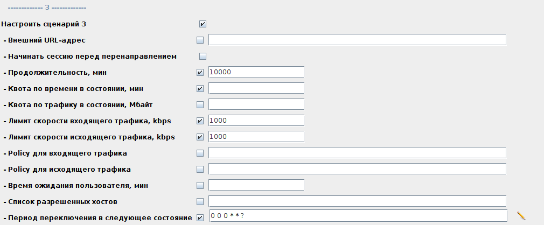
Task: Toggle 'Период переключения в следующее состояние' checkbox
Action: point(200,217)
